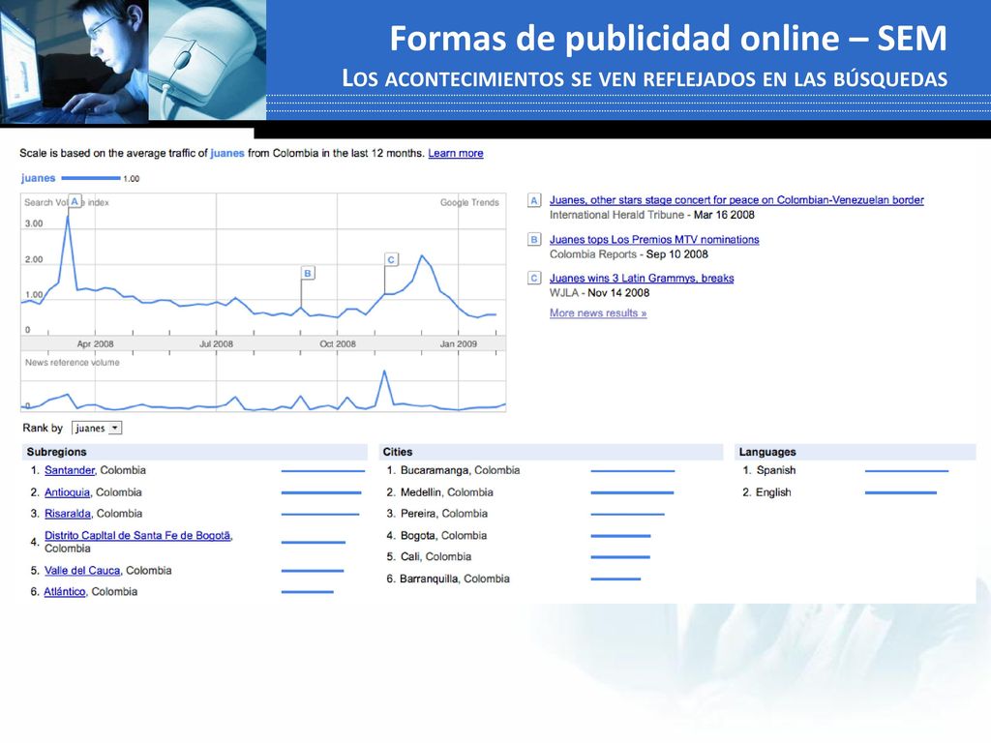Click Bogota, Colombia in Cities list
991x743 pixels.
443,536
